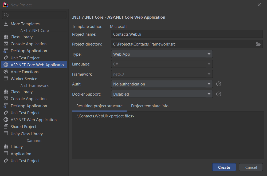The image size is (267, 176).
Task: Click the Rider logo in title bar
Action: [x=5, y=5]
